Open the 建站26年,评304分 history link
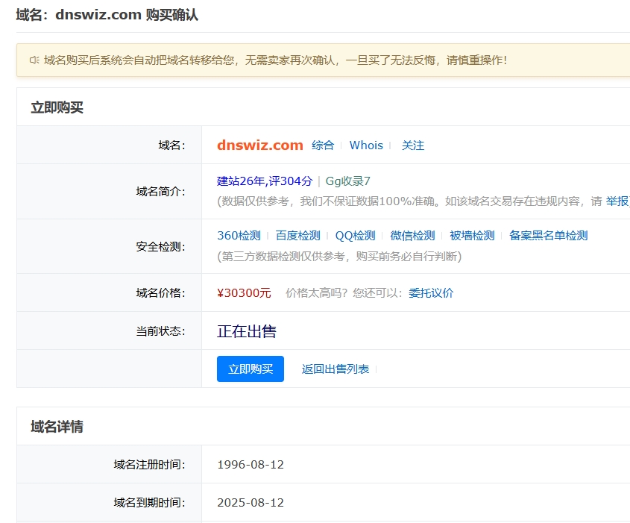 click(x=264, y=181)
